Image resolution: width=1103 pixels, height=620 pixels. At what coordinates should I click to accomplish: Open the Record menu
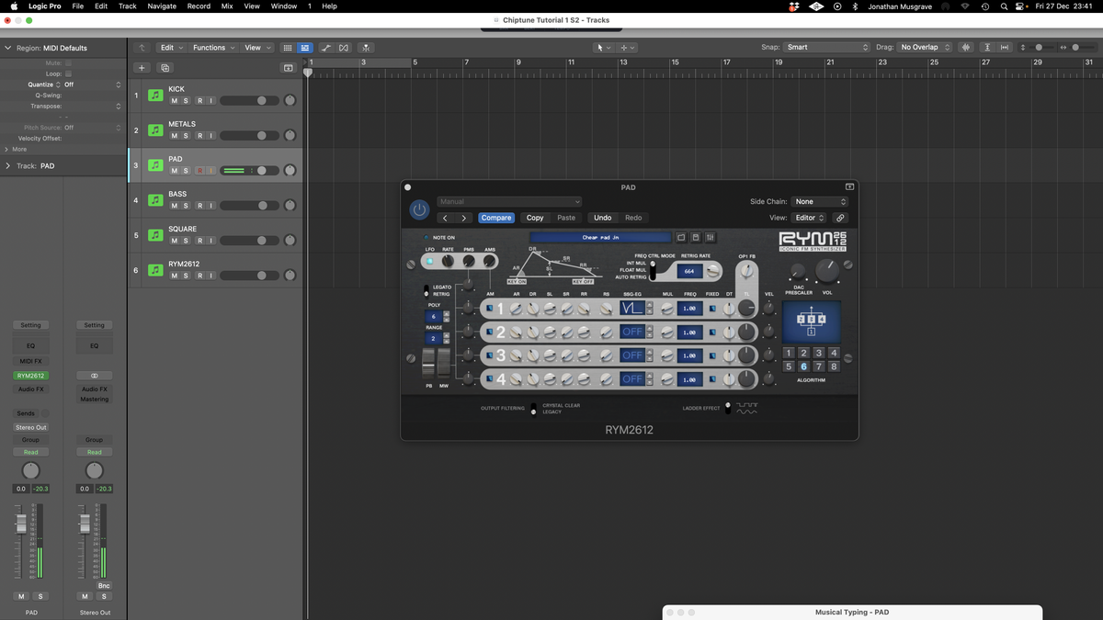199,6
